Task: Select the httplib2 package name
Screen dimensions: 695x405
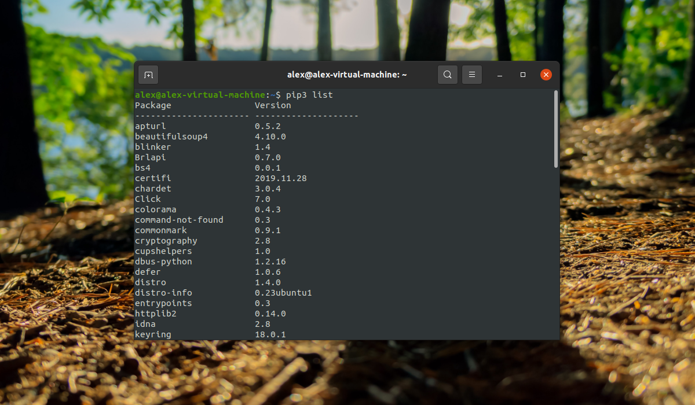Action: coord(156,314)
